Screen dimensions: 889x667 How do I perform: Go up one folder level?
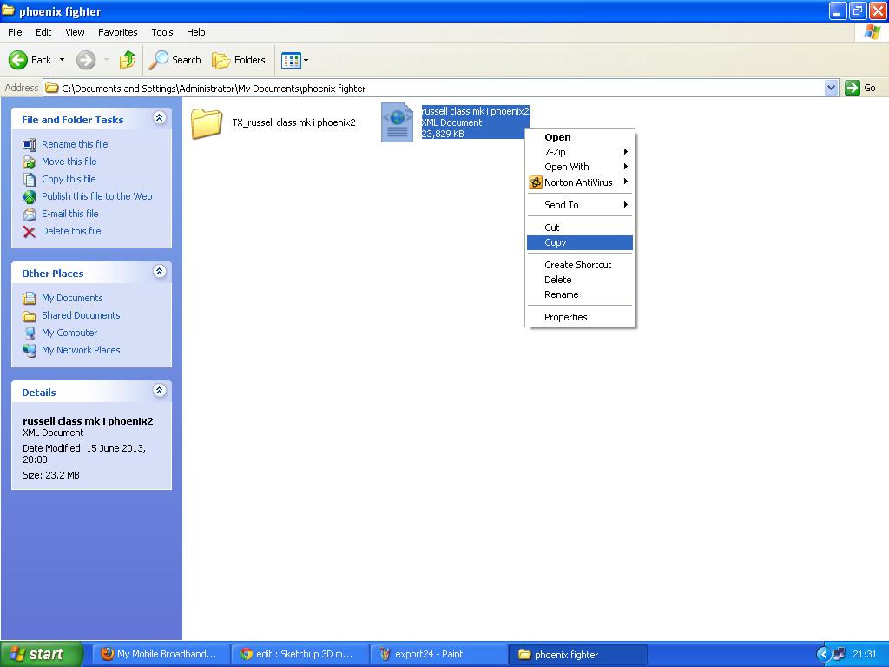coord(128,60)
